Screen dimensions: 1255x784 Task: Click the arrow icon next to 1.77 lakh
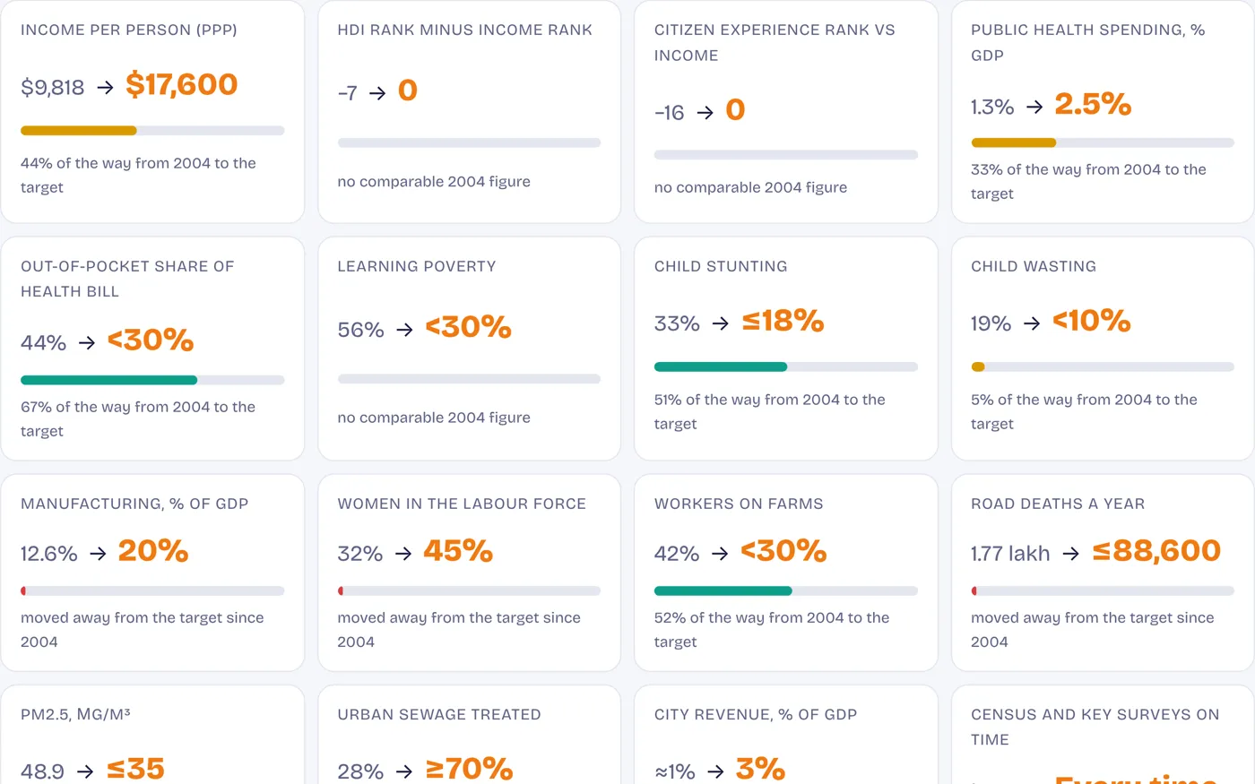pos(1070,554)
